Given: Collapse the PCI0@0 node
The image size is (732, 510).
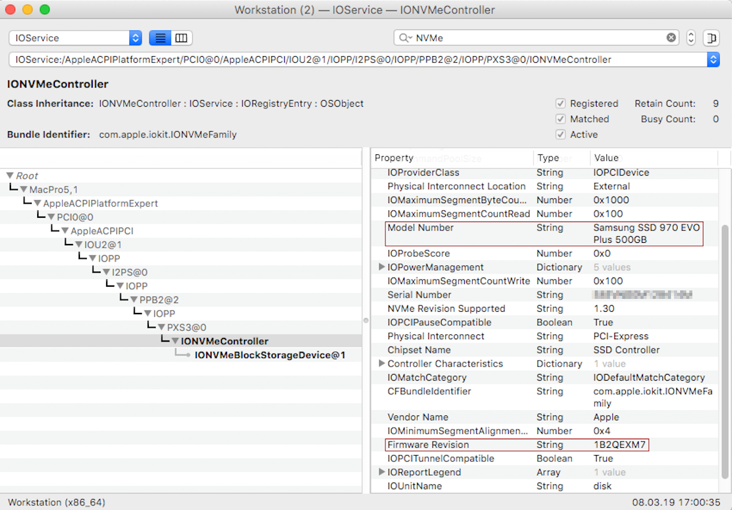Looking at the screenshot, I should pos(51,217).
